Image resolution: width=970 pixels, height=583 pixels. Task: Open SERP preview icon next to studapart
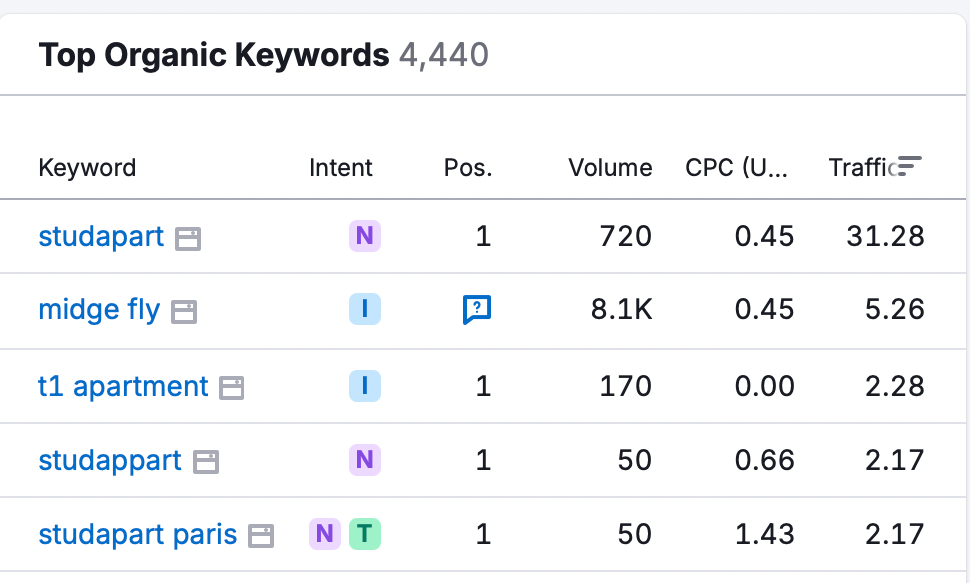[186, 237]
